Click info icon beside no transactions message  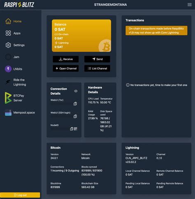point(128,85)
